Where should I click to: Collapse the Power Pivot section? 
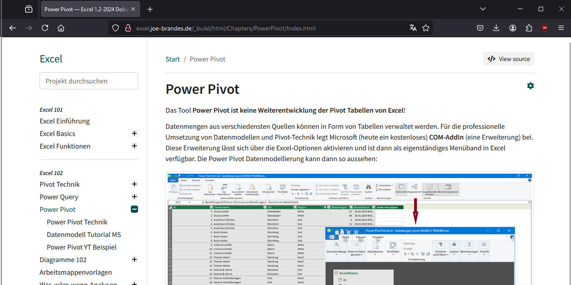point(134,210)
